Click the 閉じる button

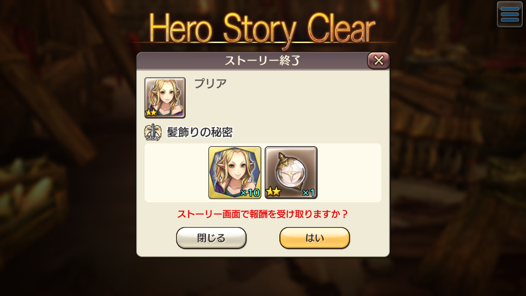[211, 238]
